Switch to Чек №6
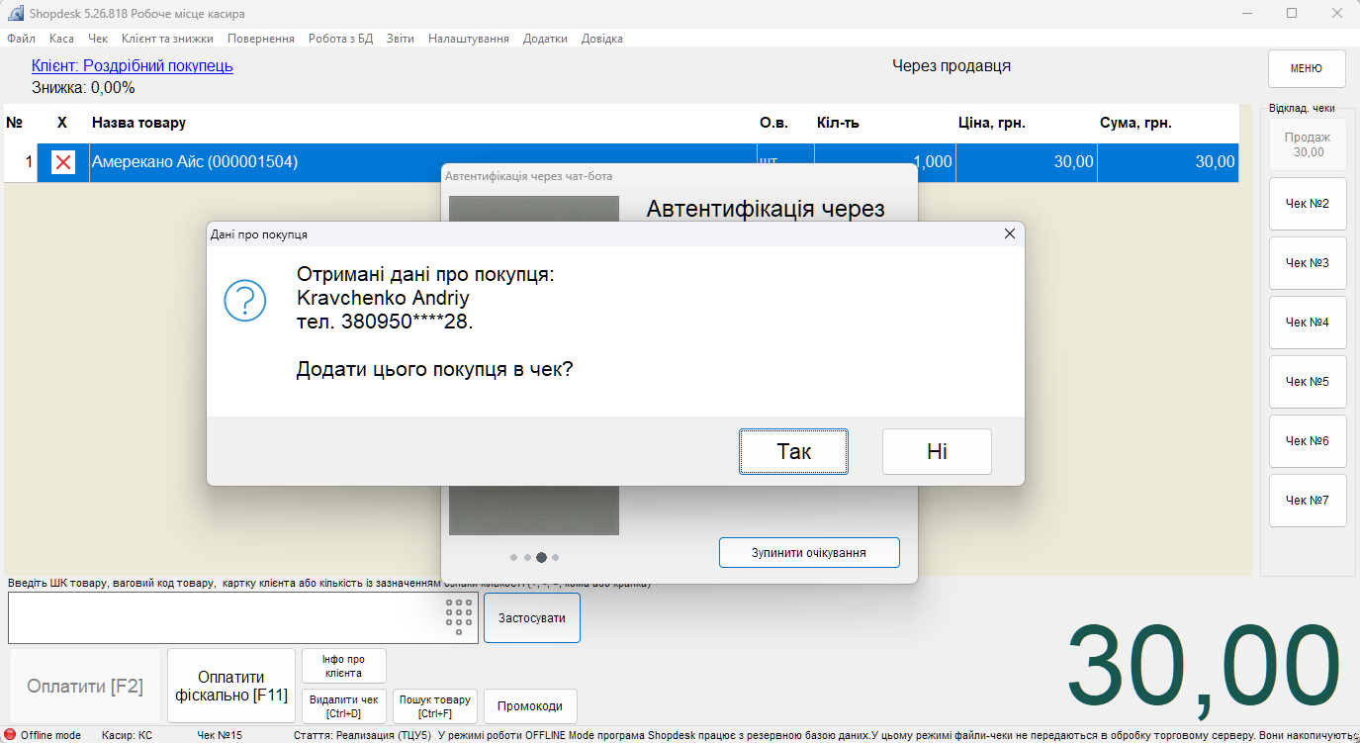 point(1308,441)
